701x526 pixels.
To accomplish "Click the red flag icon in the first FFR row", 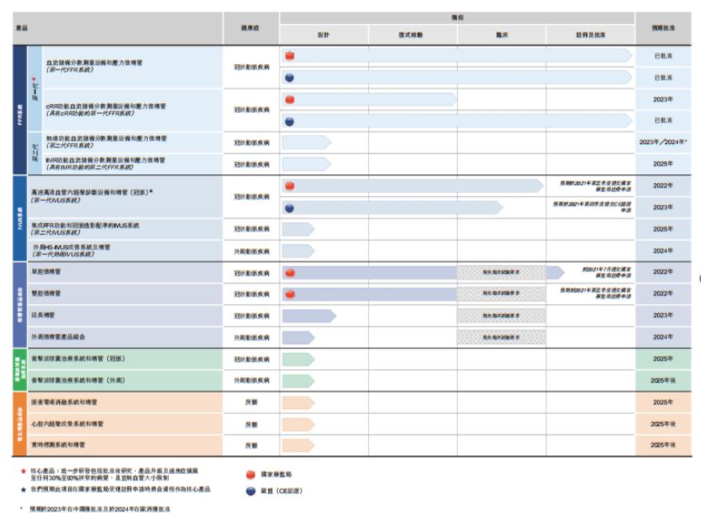I will point(290,56).
